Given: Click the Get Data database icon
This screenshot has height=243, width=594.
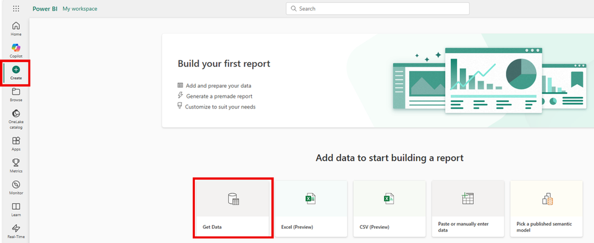Looking at the screenshot, I should click(233, 199).
